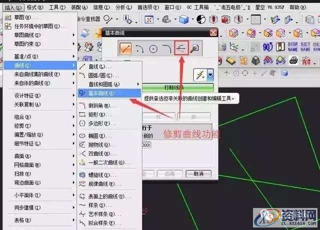Viewport: 320px width, 230px height.
Task: Open the 格式(R) menu
Action: (35, 7)
